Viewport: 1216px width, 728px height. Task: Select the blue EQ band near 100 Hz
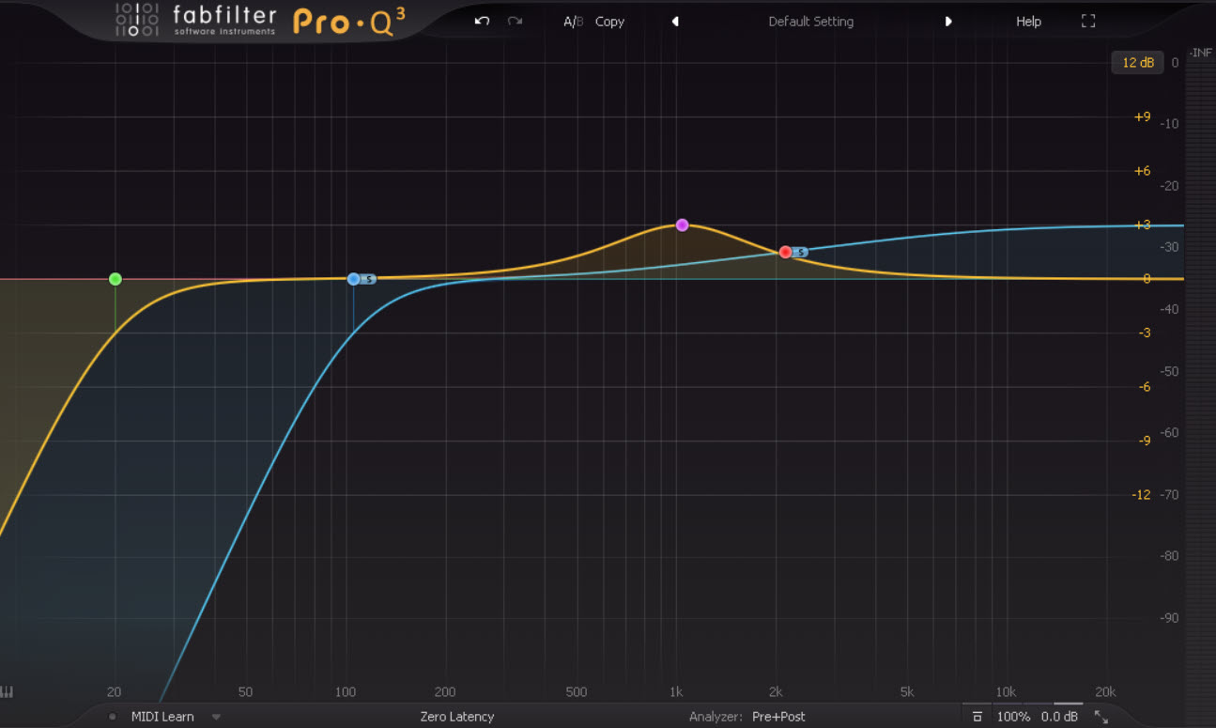353,279
